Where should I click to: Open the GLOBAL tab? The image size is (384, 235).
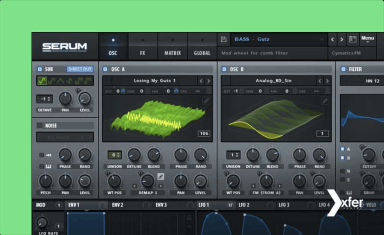coord(202,47)
